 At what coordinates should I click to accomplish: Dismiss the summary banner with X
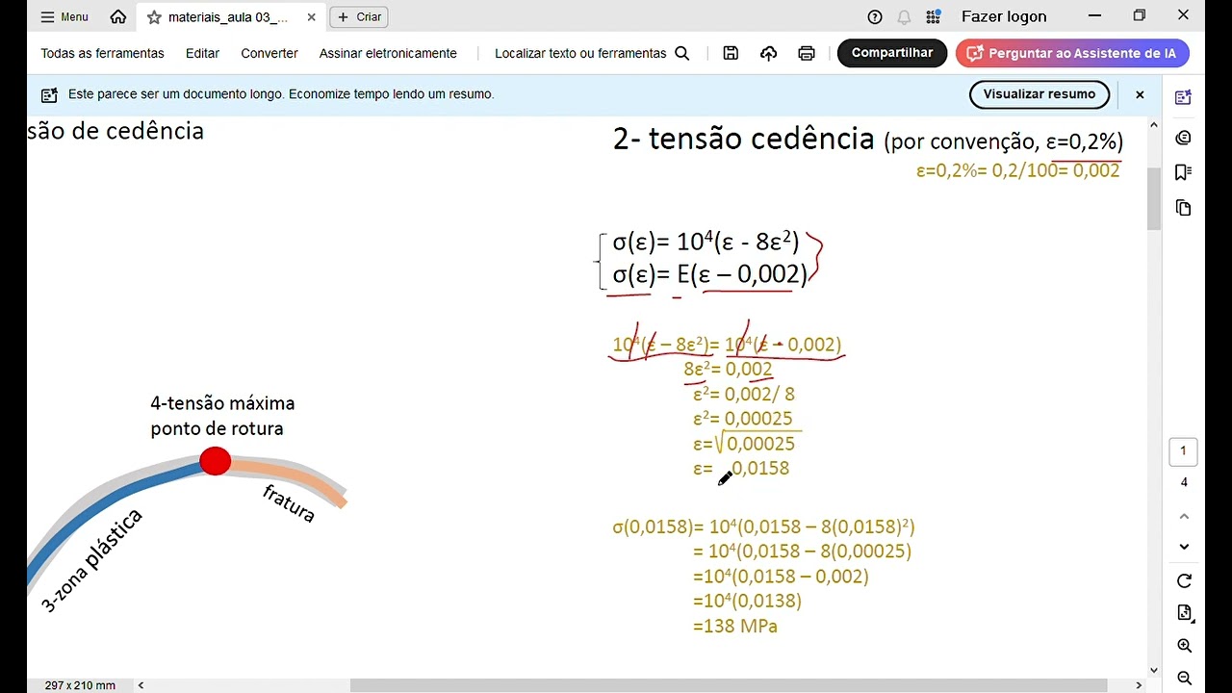(x=1140, y=94)
